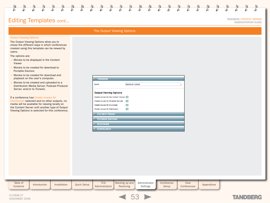Click the NOVEMBER 2008 date text
The image size is (270, 203).
20,198
